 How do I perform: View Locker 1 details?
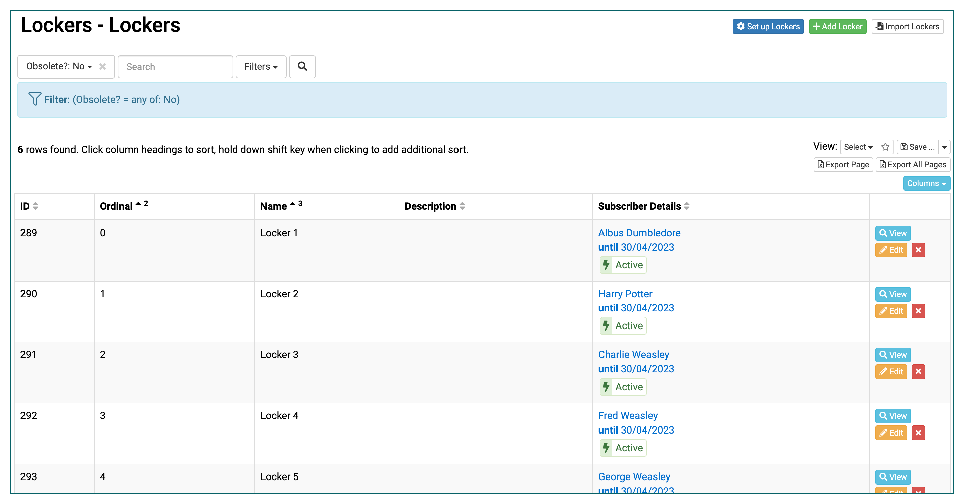click(x=893, y=233)
